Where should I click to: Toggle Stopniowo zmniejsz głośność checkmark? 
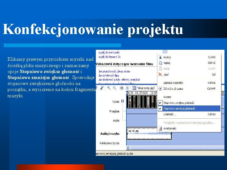click(160, 108)
